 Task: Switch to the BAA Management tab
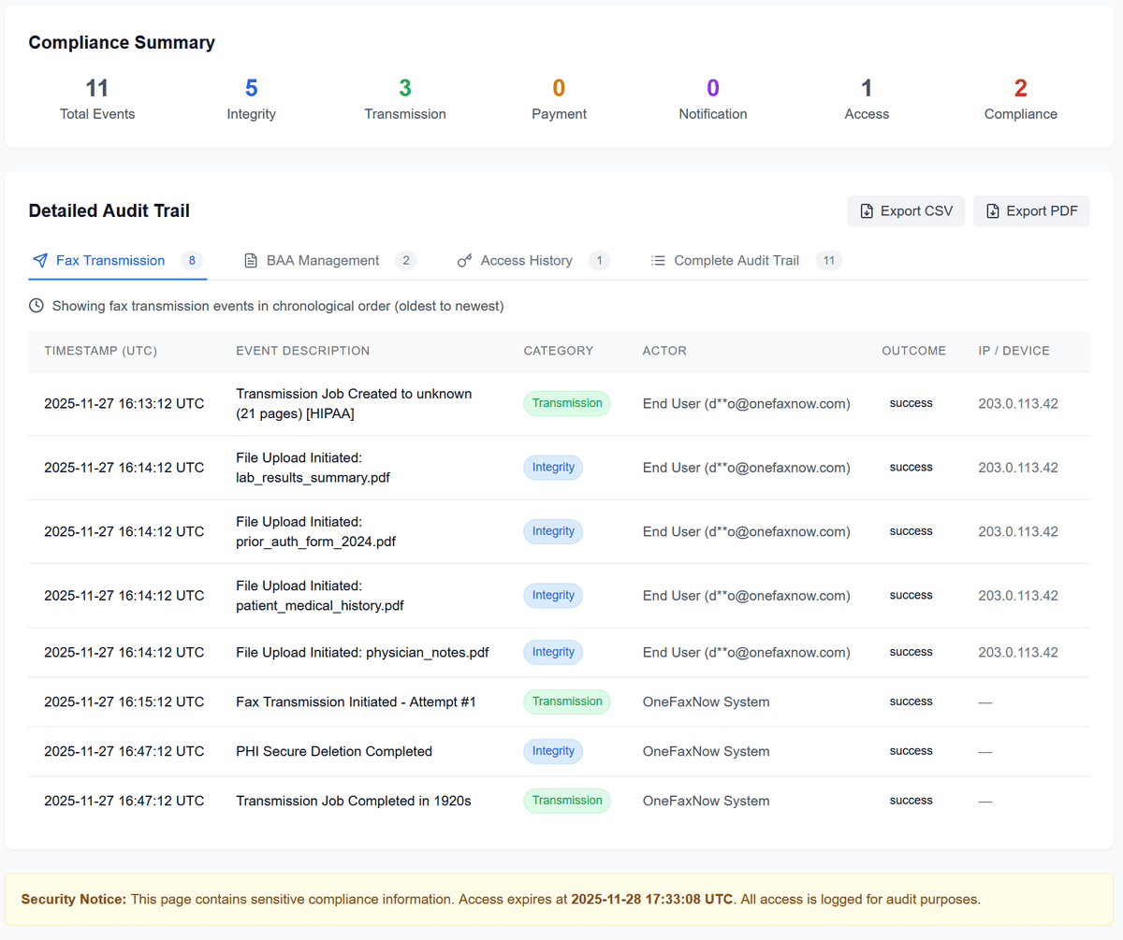point(323,260)
